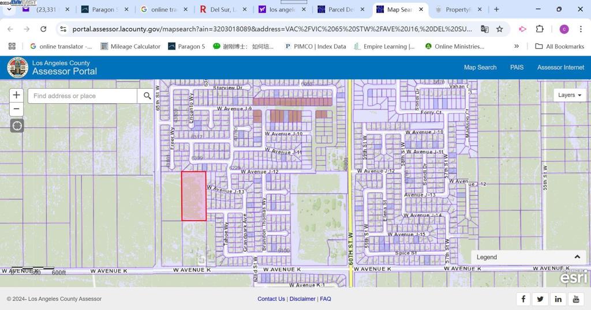Bookmark this page with the star icon
The height and width of the screenshot is (310, 591).
(499, 29)
